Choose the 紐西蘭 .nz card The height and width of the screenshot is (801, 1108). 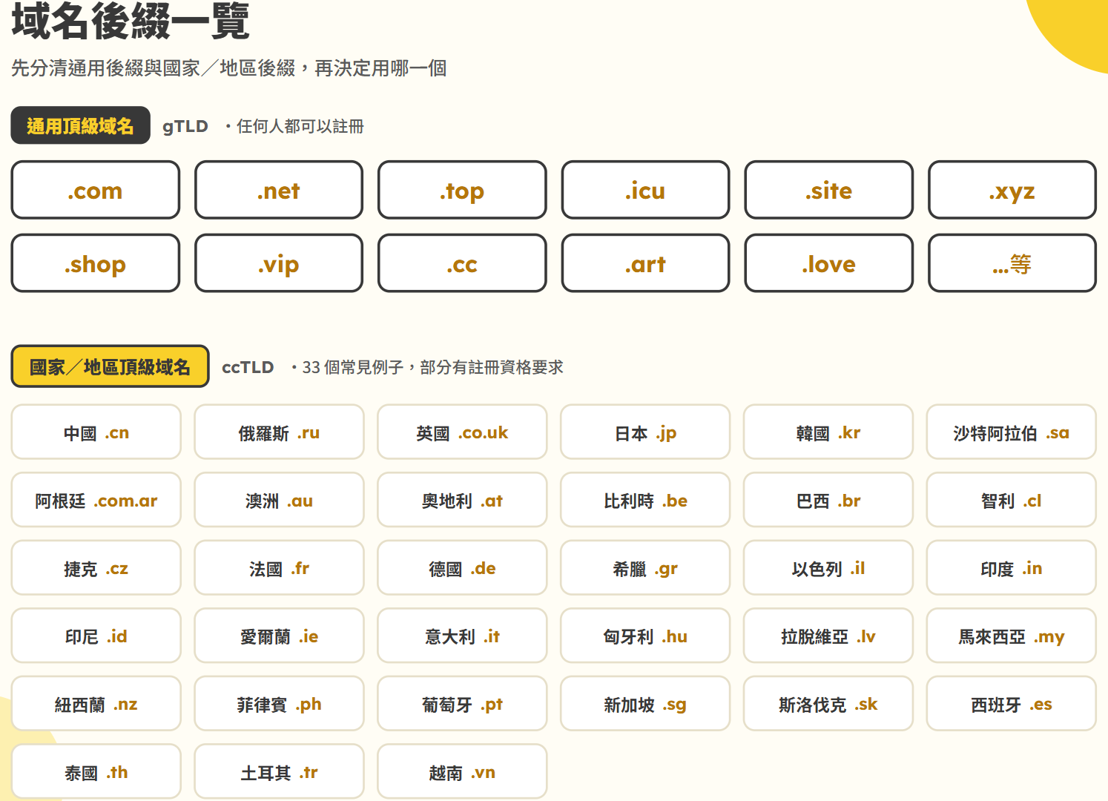[x=96, y=703]
